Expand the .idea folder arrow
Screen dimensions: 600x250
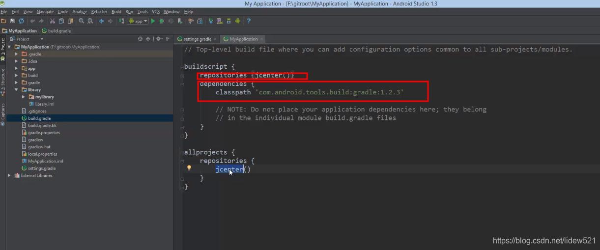click(x=16, y=61)
